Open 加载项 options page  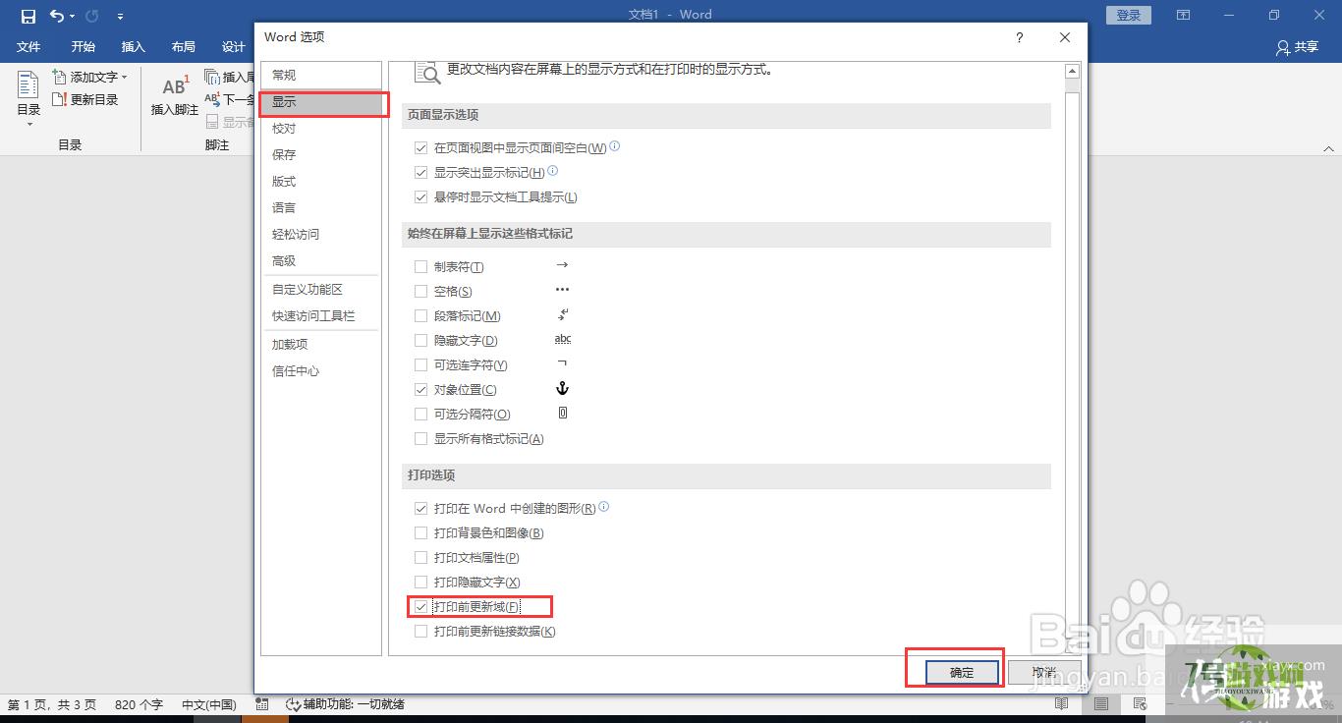320,345
